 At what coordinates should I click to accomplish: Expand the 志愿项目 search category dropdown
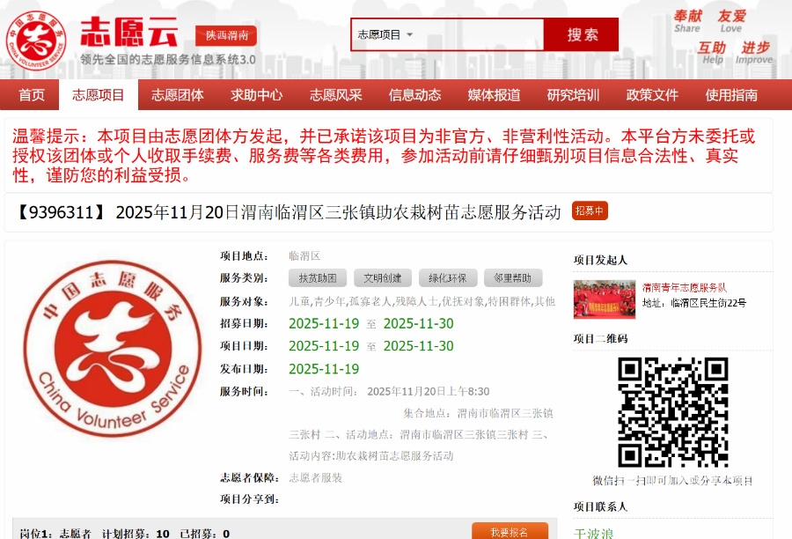point(385,35)
